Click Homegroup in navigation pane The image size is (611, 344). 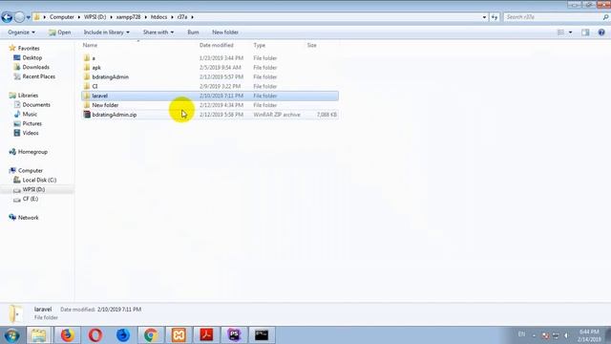(x=32, y=152)
